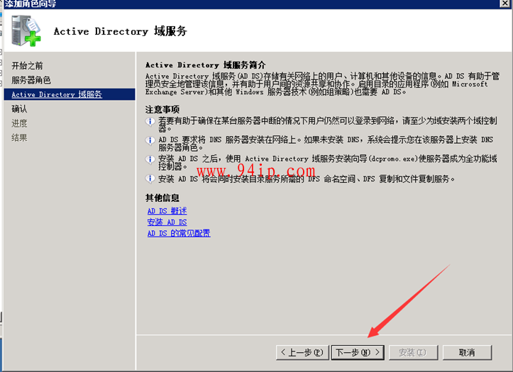Viewport: 513px width, 372px height.
Task: Select 进度 step in sidebar
Action: pos(19,123)
